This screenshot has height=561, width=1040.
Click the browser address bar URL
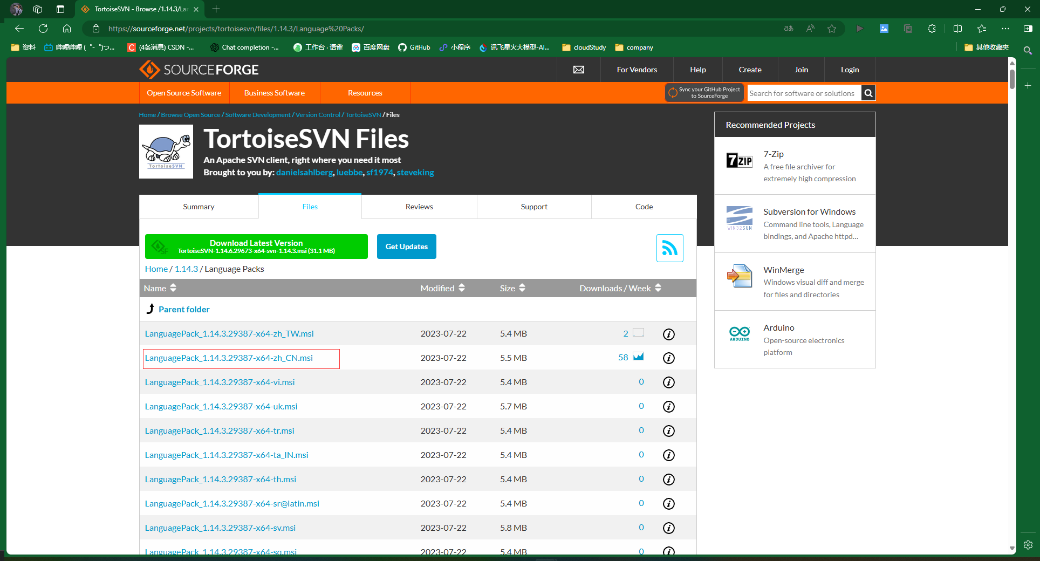pyautogui.click(x=236, y=29)
